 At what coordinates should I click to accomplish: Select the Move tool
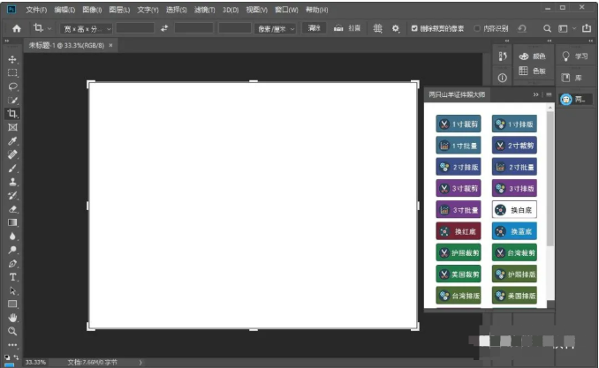(x=12, y=59)
